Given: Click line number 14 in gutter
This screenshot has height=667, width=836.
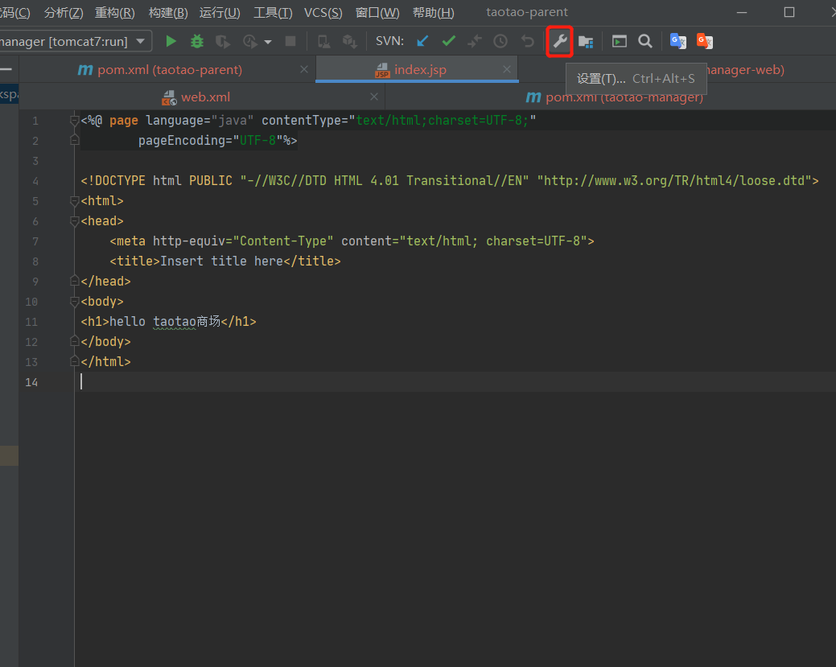Looking at the screenshot, I should click(31, 382).
